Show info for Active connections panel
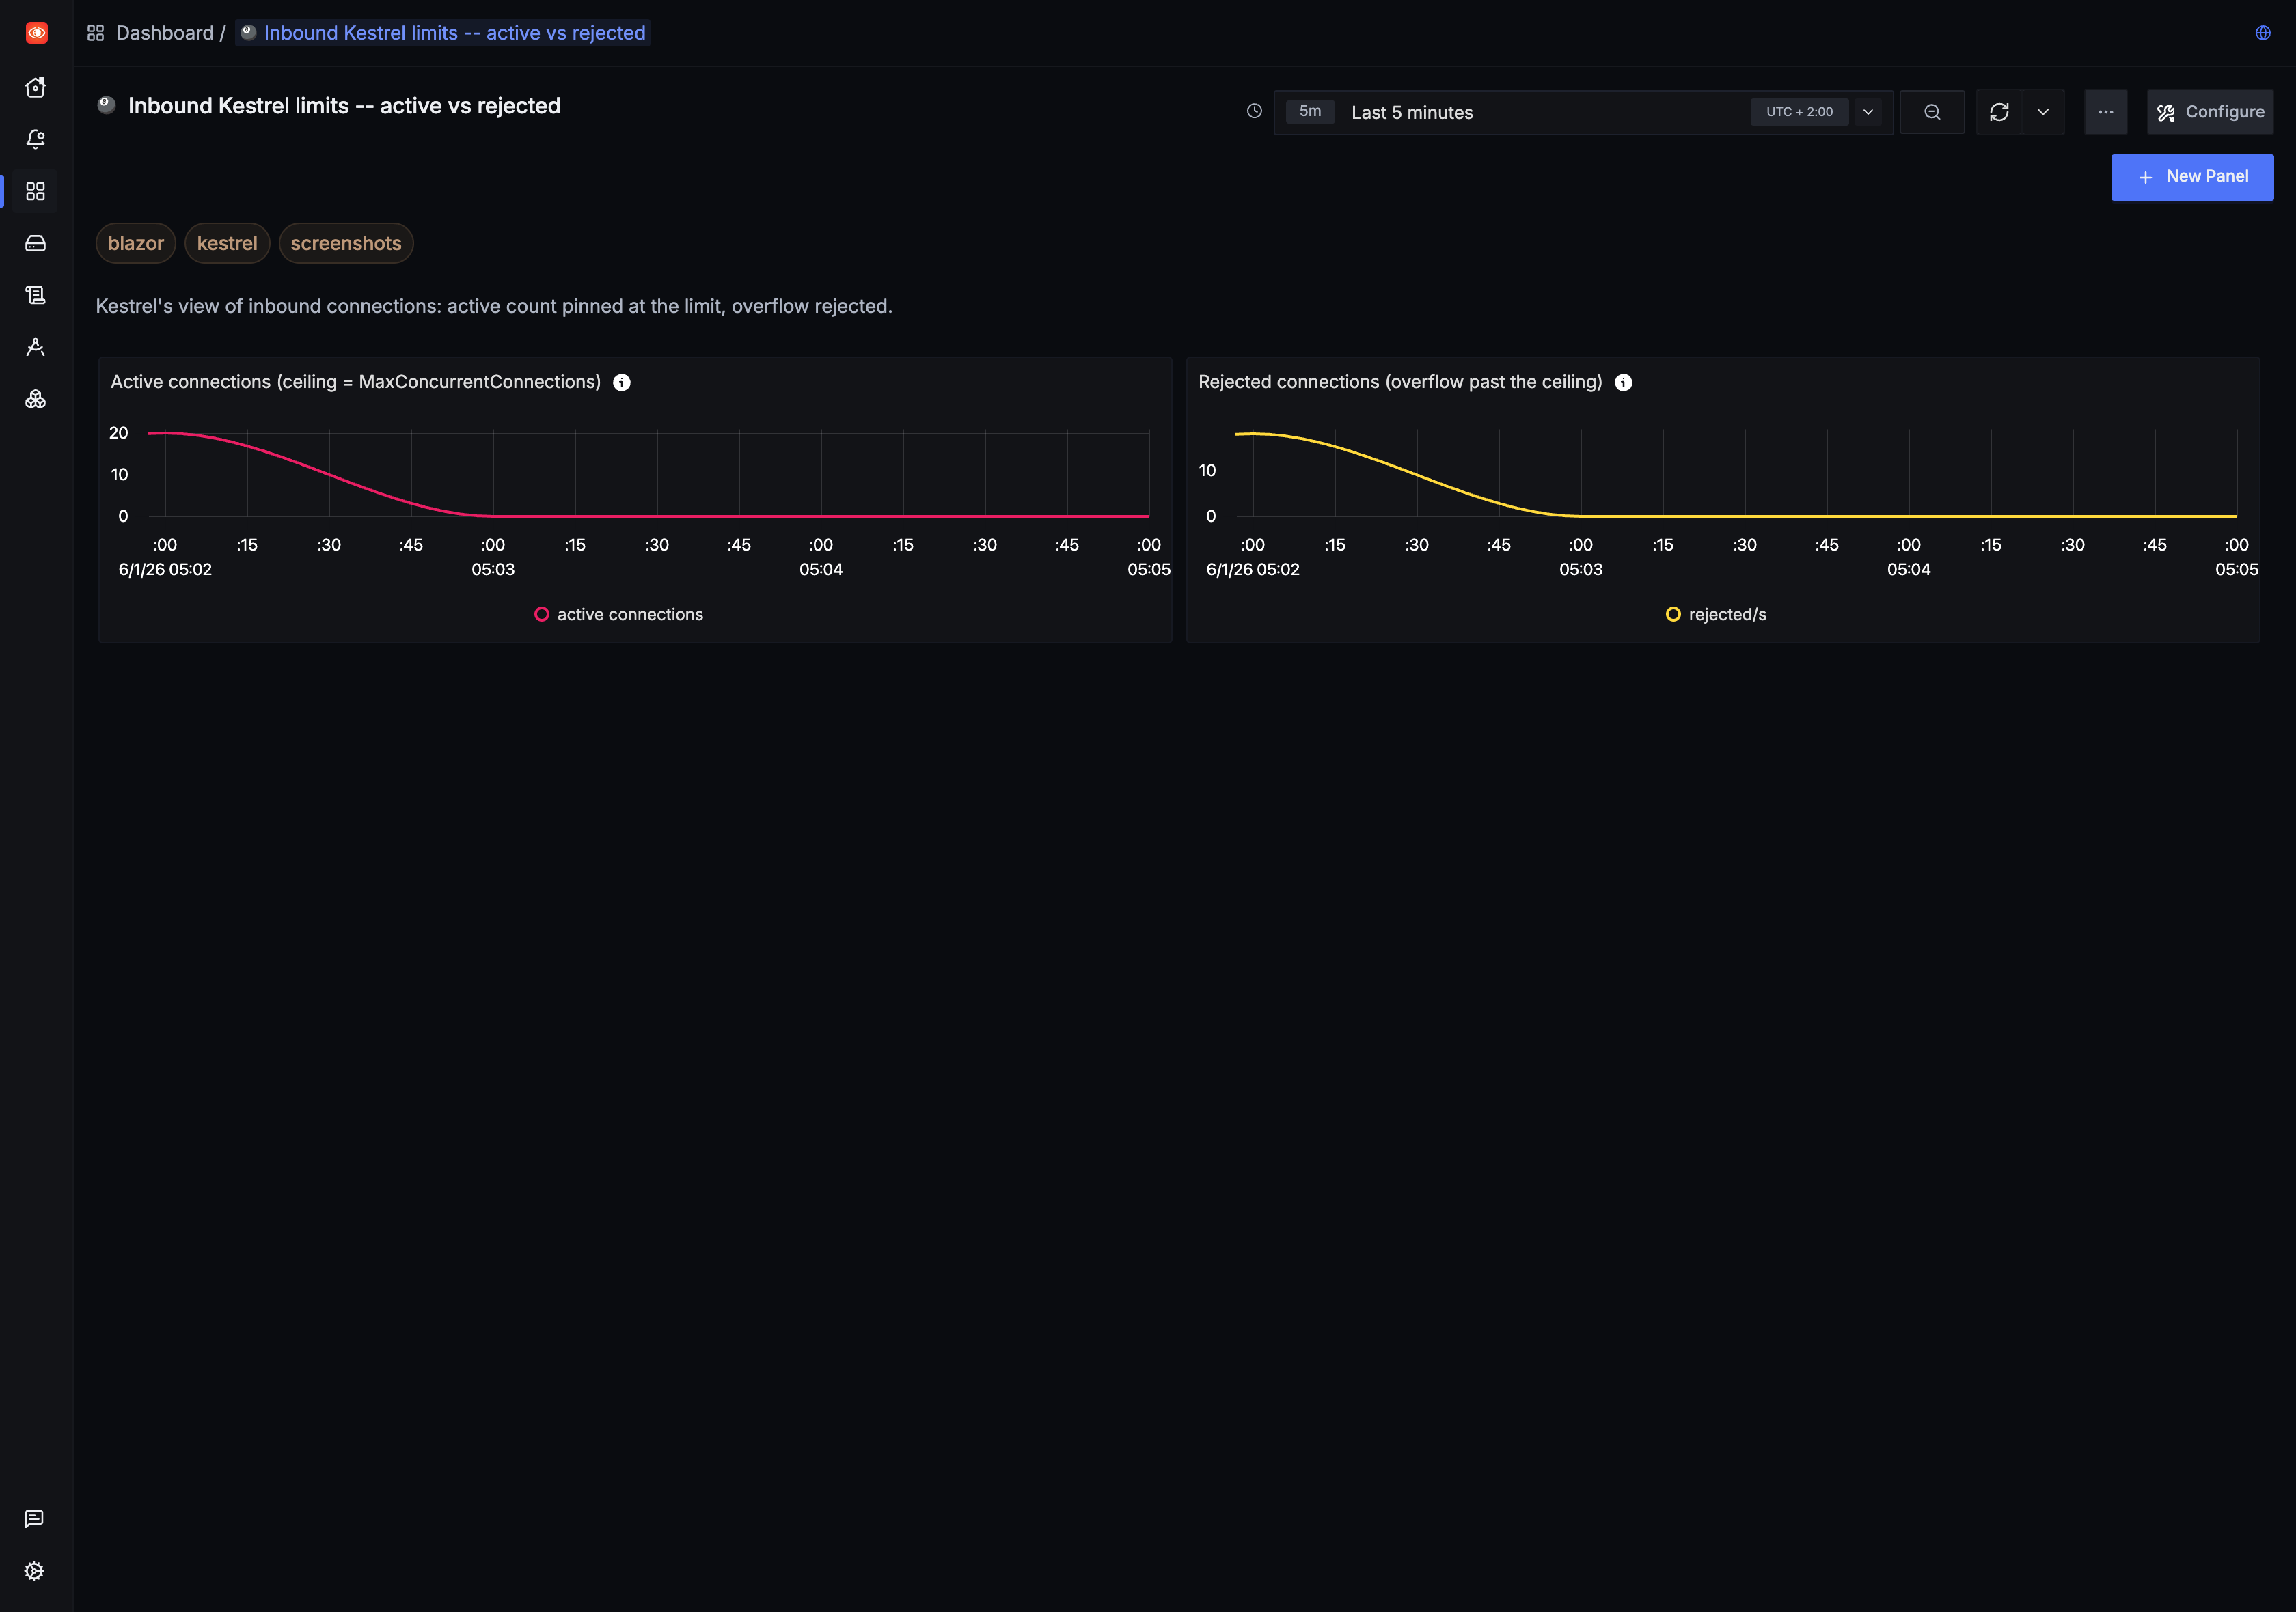Screen dimensions: 2296x1612 (x=621, y=383)
